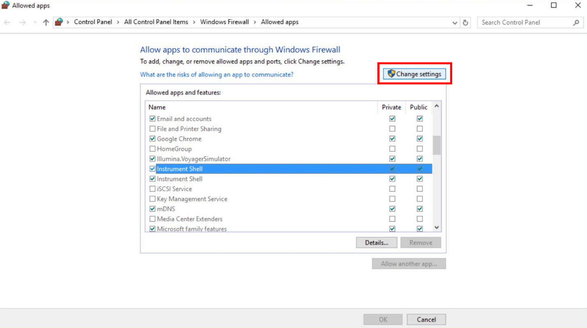Open the recent locations dropdown arrow
Image resolution: width=587 pixels, height=328 pixels.
[x=35, y=23]
